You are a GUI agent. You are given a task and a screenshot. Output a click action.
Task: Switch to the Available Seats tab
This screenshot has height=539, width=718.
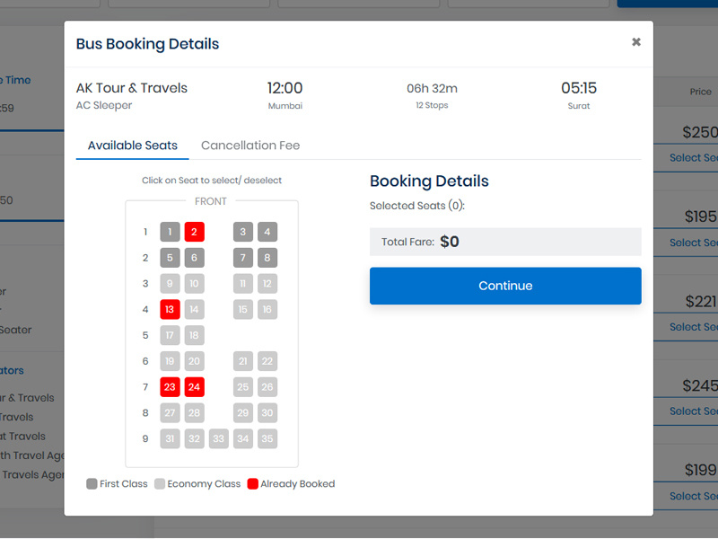tap(132, 145)
